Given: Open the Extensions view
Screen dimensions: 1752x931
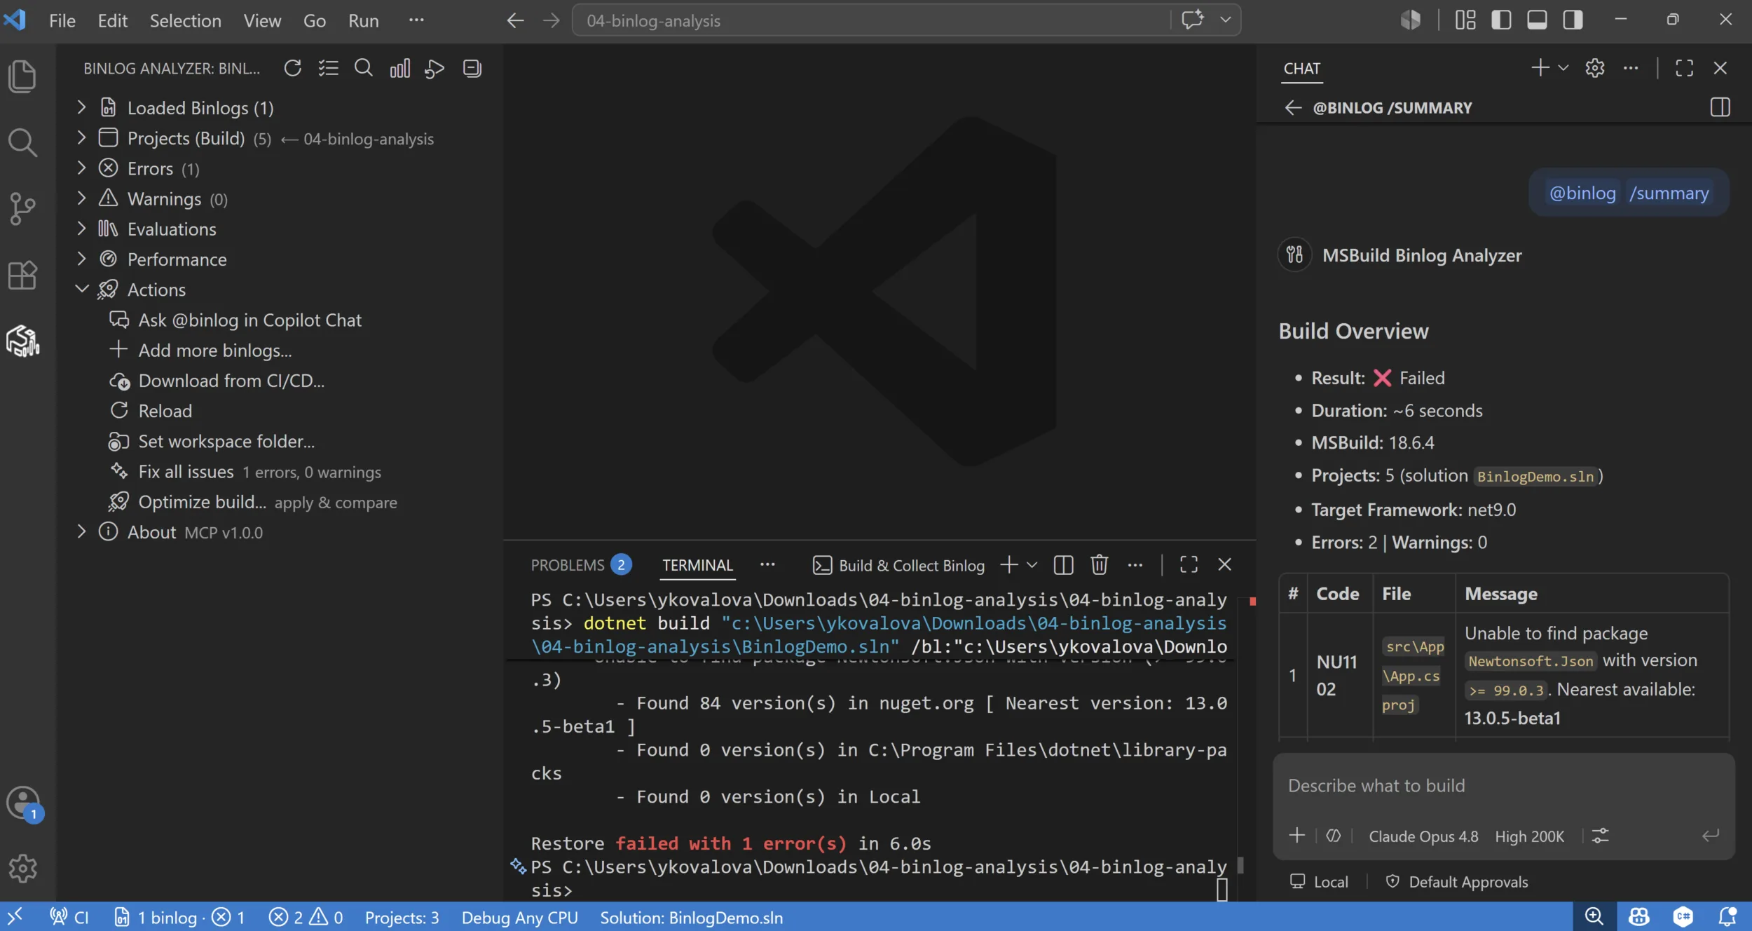Looking at the screenshot, I should coord(22,276).
